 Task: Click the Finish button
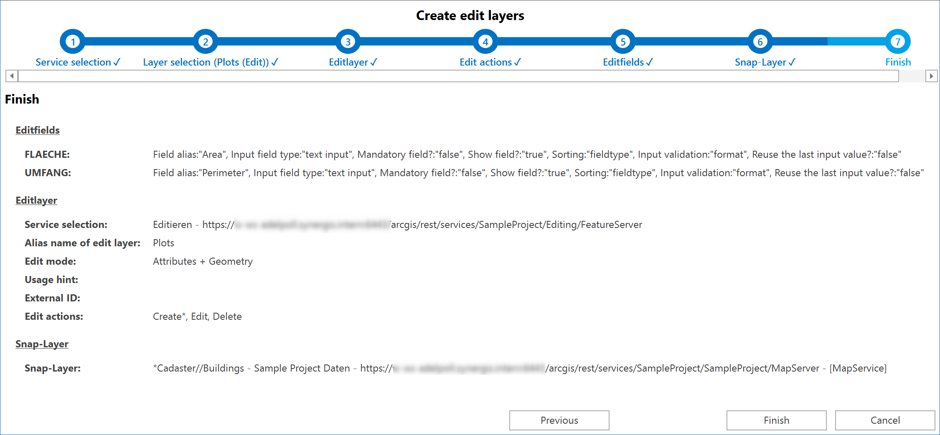coord(776,420)
